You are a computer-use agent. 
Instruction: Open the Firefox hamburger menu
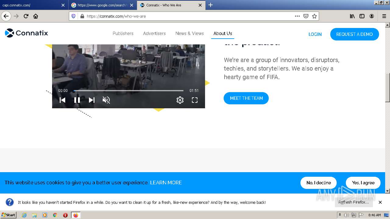pos(384,16)
